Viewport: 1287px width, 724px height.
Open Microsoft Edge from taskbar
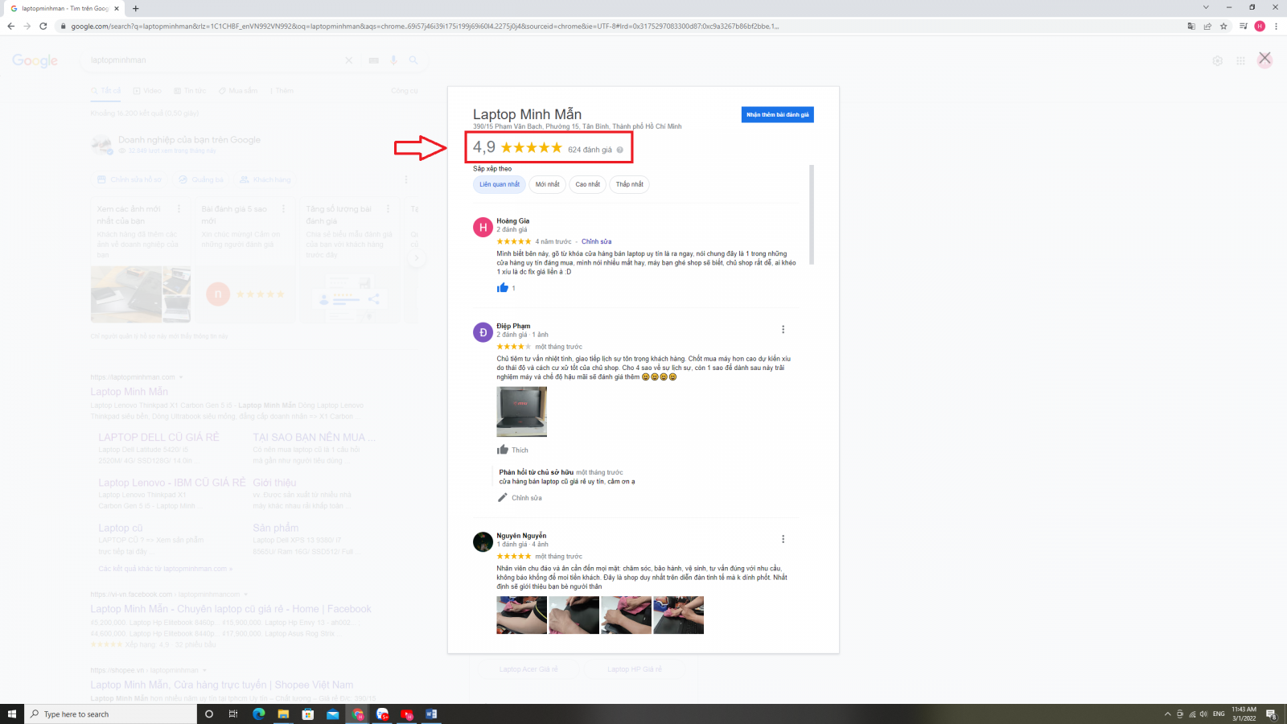point(258,714)
